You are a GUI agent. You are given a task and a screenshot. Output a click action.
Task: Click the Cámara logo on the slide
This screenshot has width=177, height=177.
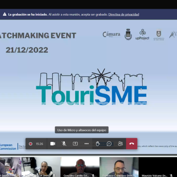point(111,34)
